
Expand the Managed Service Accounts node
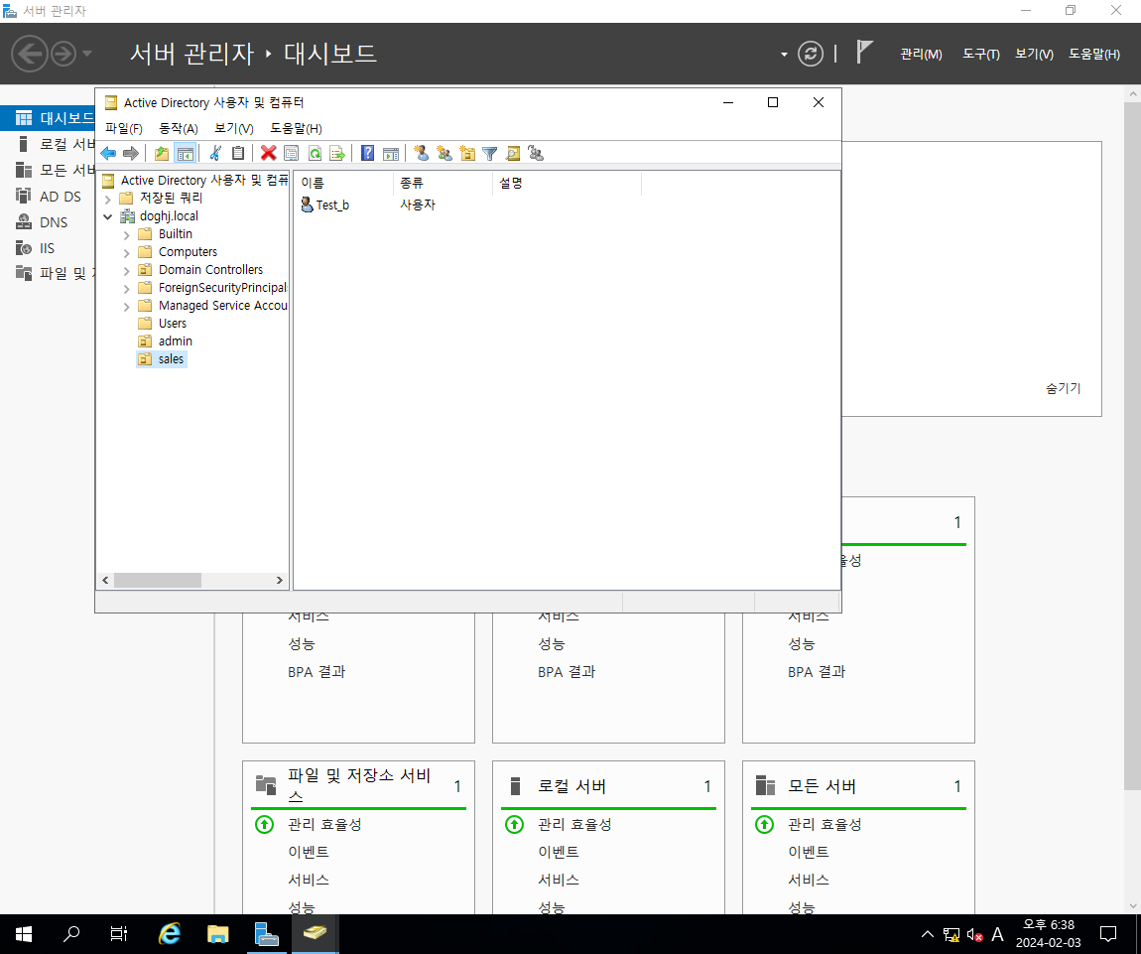tap(127, 307)
